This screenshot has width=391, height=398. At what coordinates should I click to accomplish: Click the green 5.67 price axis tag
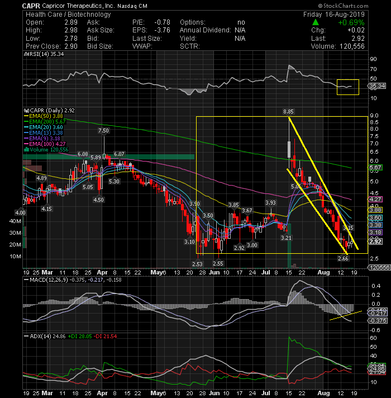[375, 168]
